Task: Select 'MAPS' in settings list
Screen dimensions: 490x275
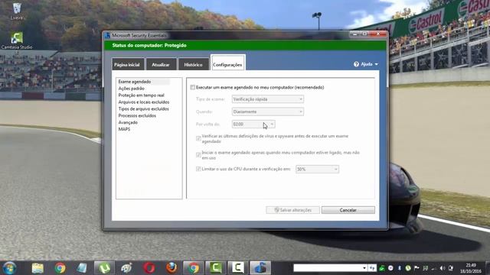Action: 124,129
